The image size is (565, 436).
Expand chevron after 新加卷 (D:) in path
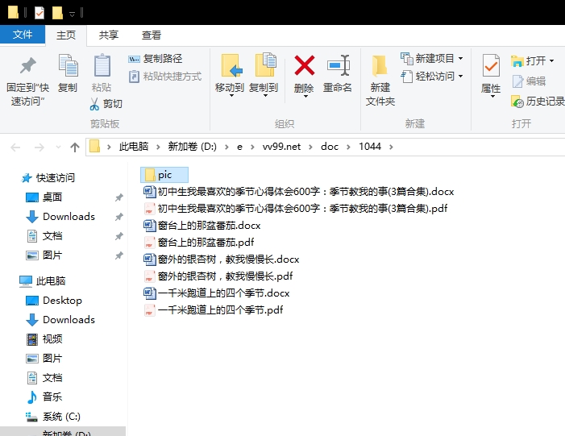click(226, 147)
